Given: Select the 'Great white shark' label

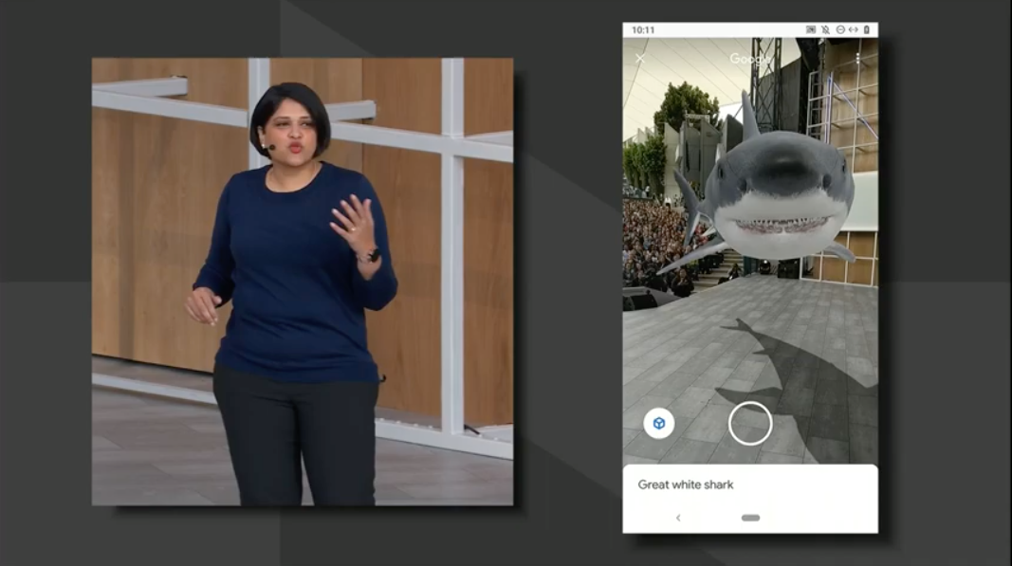Looking at the screenshot, I should click(x=686, y=484).
